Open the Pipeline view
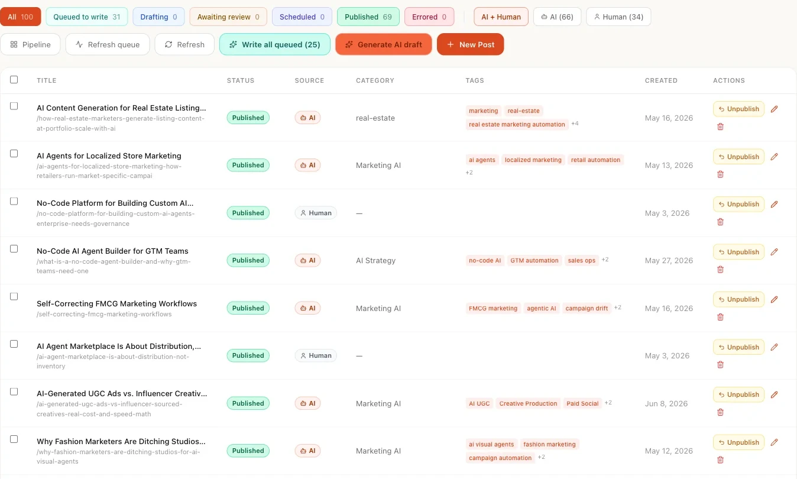The image size is (797, 479). coord(30,44)
